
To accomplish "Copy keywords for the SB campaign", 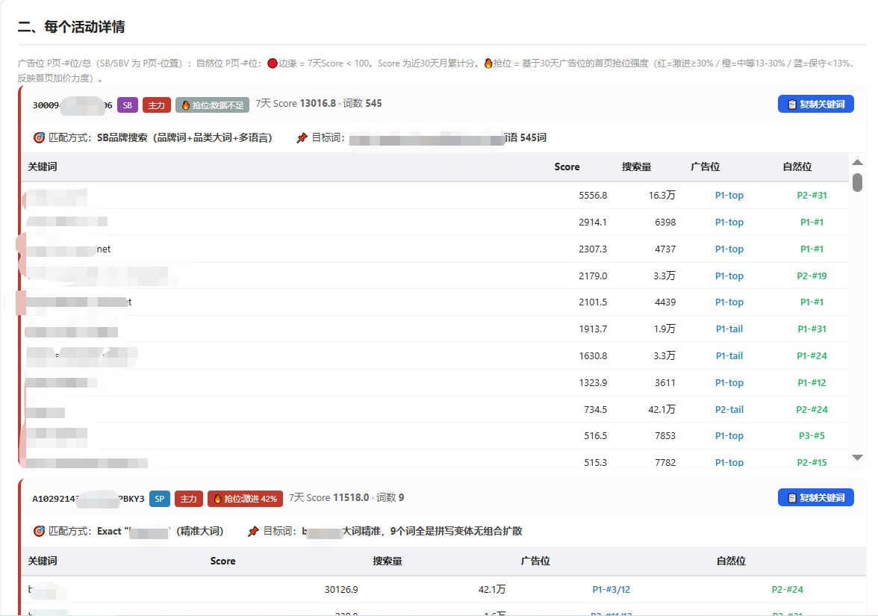I will (x=815, y=105).
